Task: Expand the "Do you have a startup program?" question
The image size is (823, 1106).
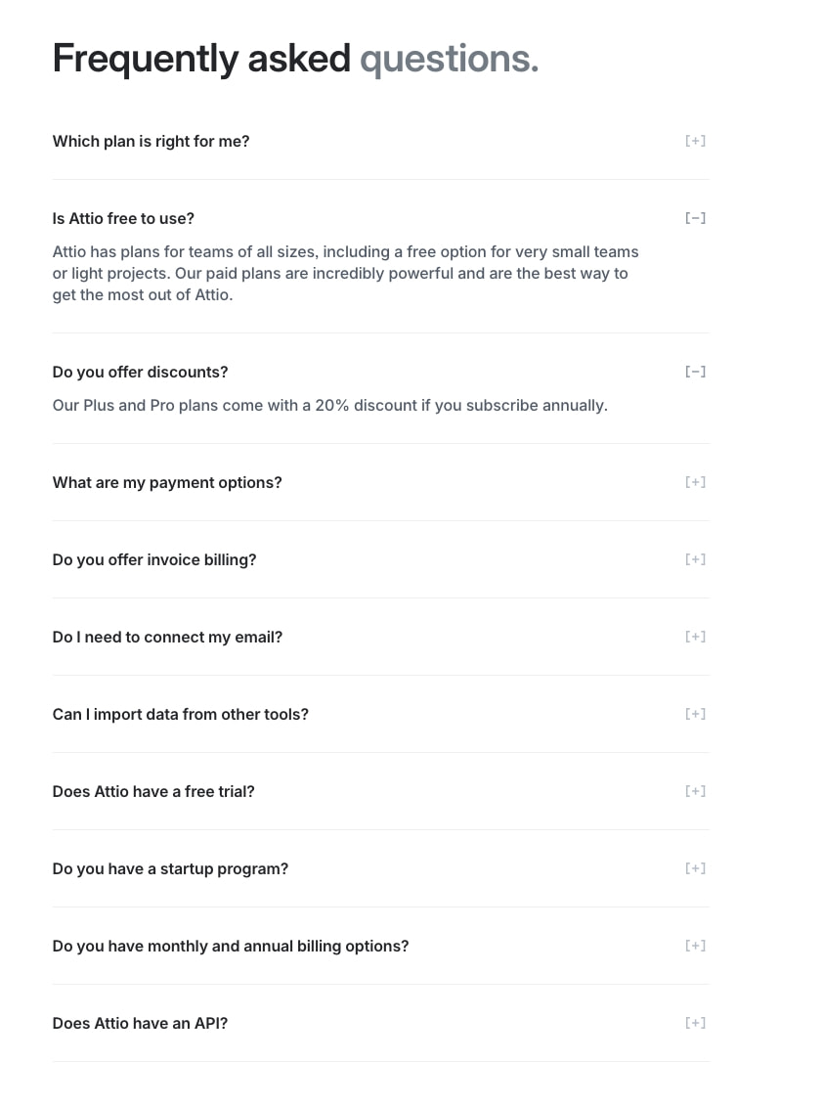Action: pos(171,868)
